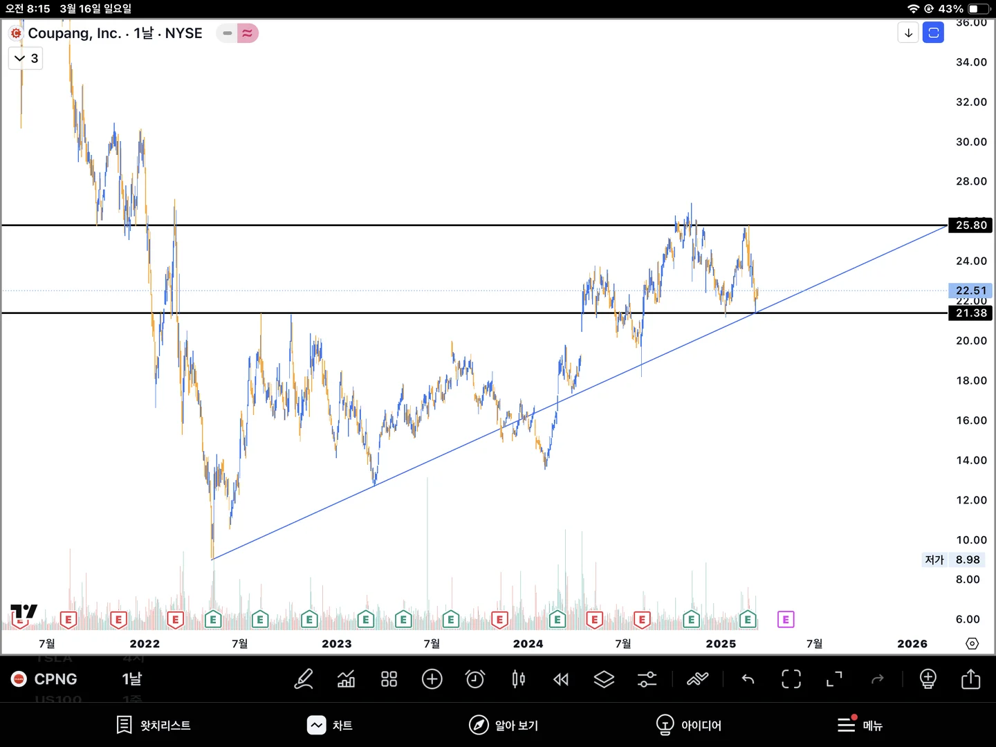Tap the 18.00 price scale value
The image size is (996, 747).
click(x=971, y=380)
